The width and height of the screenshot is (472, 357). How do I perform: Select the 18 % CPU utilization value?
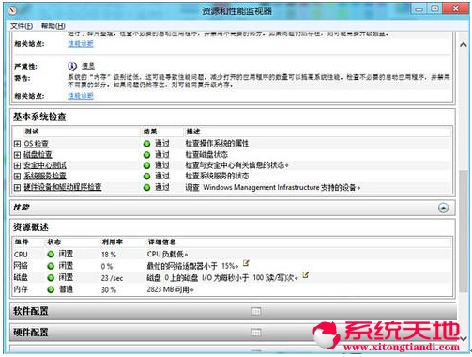(x=109, y=255)
